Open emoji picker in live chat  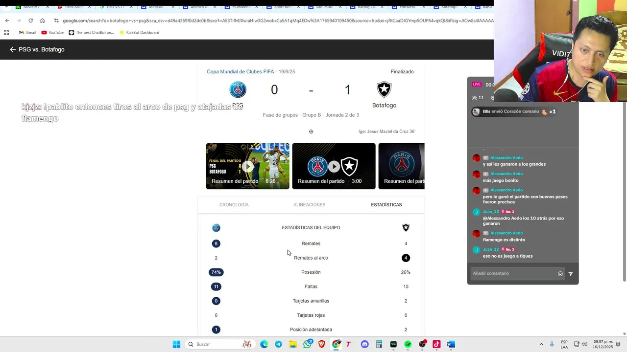coord(560,274)
